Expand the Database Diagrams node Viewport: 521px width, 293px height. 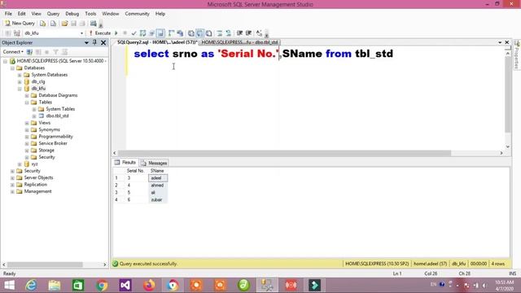coord(27,96)
